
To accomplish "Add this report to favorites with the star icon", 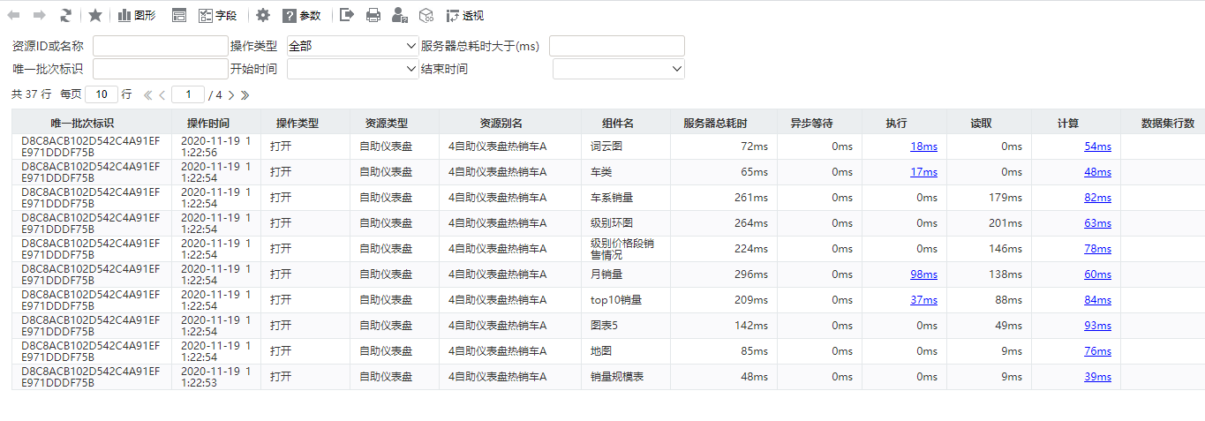I will click(95, 15).
